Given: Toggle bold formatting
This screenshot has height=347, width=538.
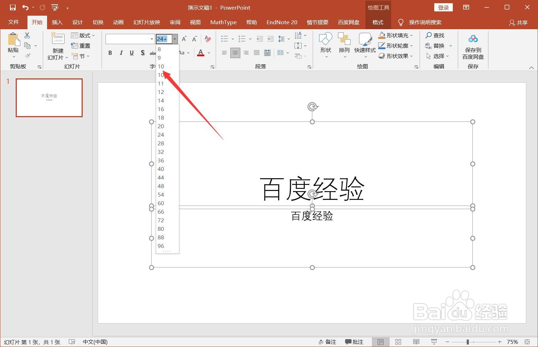Looking at the screenshot, I should [x=110, y=53].
